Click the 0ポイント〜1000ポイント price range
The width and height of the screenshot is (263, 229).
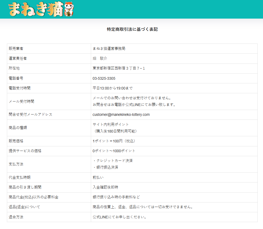pos(114,151)
